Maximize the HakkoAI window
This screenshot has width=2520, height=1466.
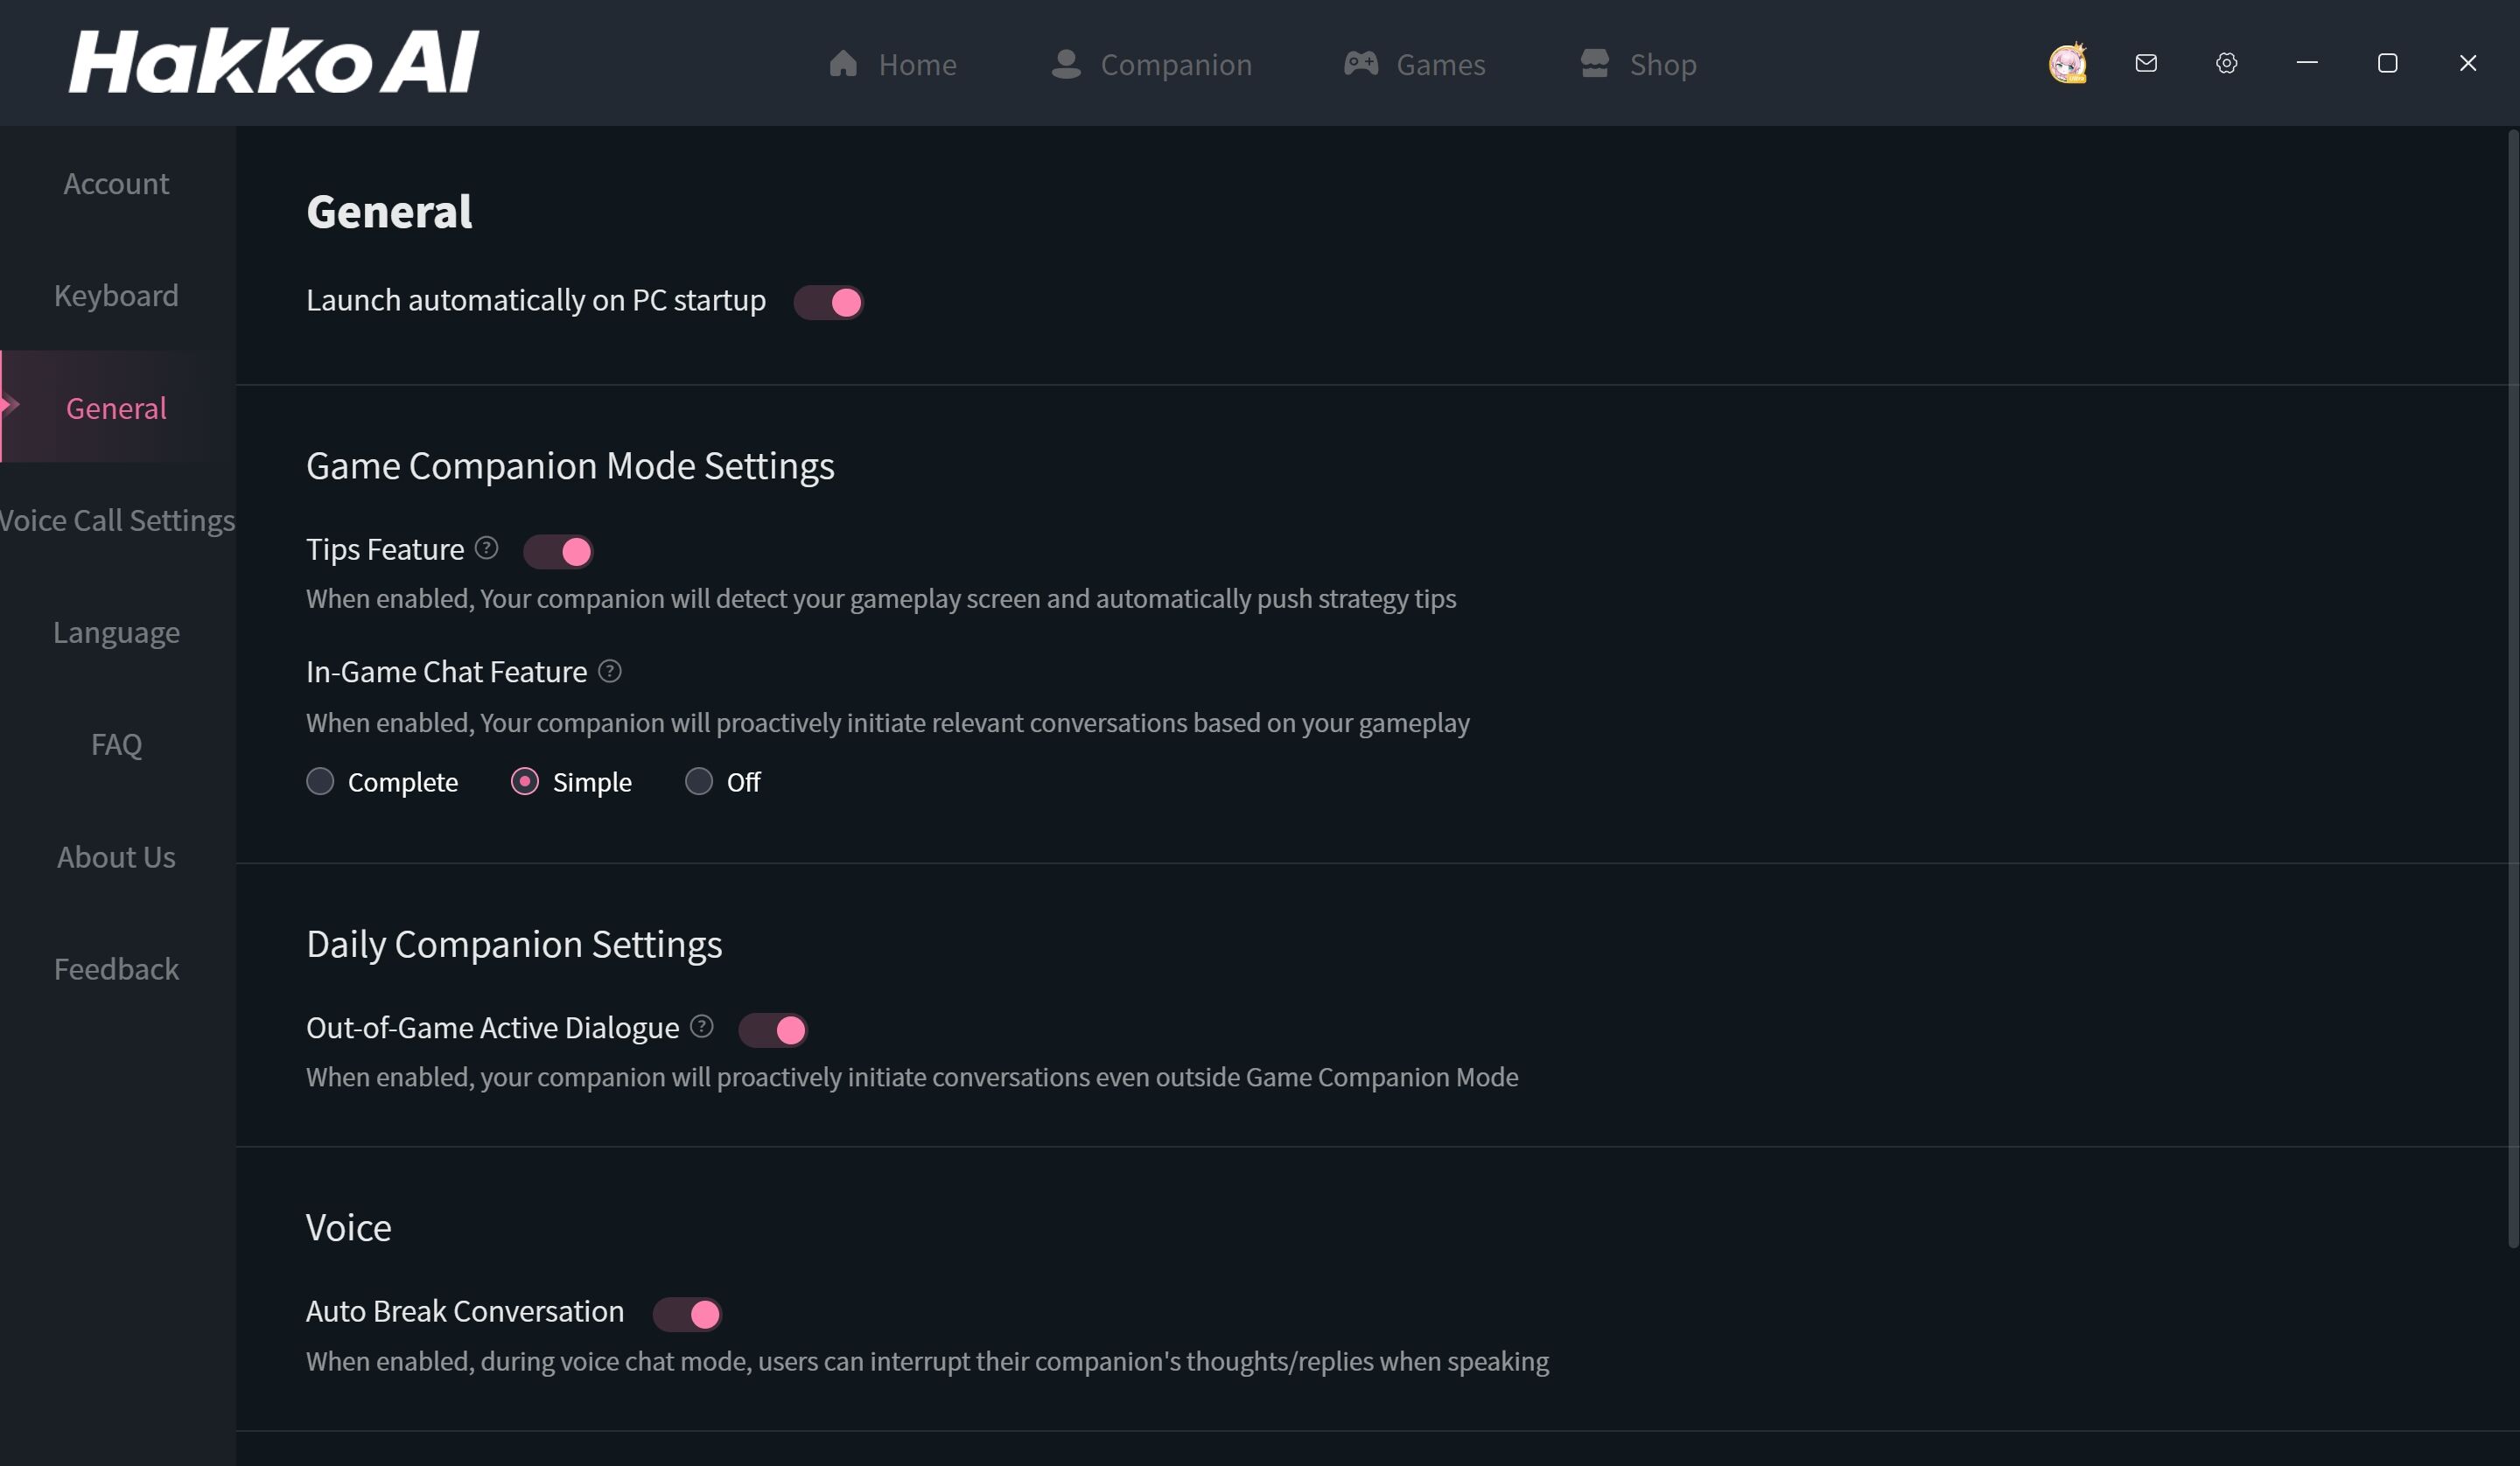[x=2387, y=63]
